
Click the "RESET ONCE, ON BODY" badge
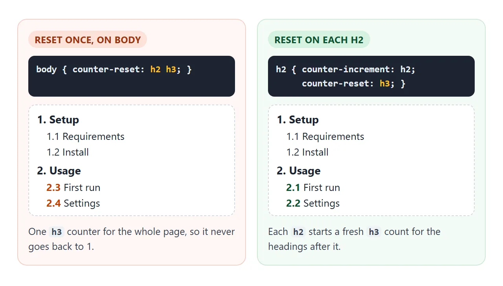88,40
